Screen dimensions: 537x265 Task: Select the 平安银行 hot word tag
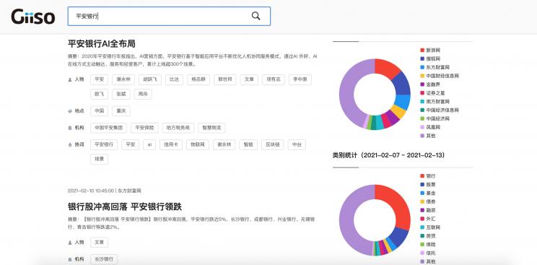pos(104,144)
